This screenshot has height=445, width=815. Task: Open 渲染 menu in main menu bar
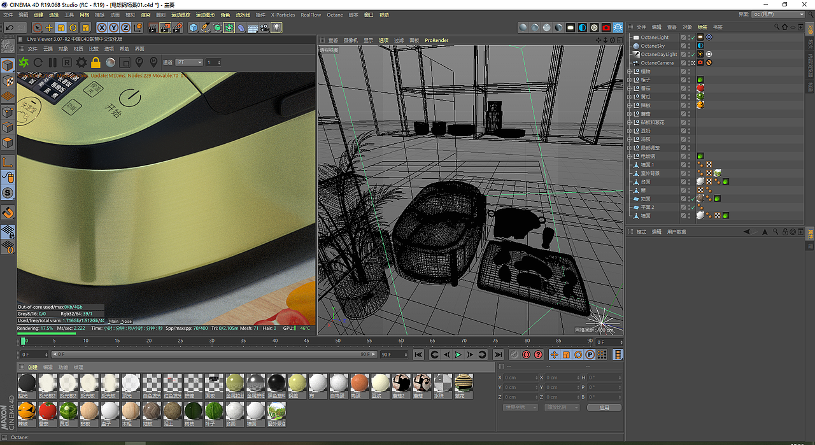(146, 15)
